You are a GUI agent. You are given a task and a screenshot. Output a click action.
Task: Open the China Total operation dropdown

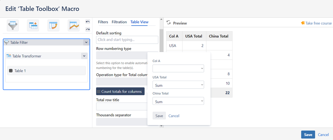(x=178, y=101)
